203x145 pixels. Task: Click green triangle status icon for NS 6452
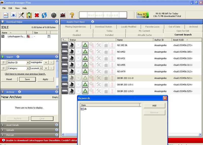85,52
